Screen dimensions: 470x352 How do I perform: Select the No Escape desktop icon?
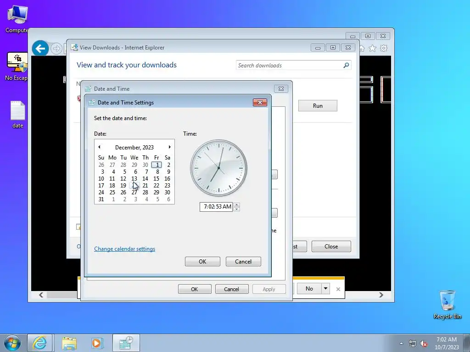click(x=17, y=66)
